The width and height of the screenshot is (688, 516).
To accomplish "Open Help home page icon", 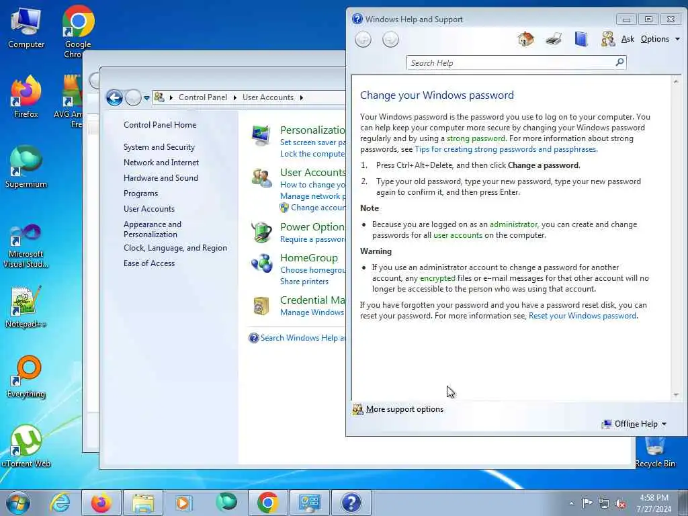I will coord(525,39).
